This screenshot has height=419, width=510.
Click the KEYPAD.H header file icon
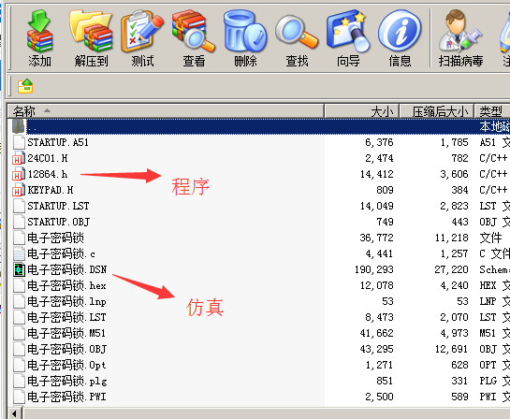point(18,190)
